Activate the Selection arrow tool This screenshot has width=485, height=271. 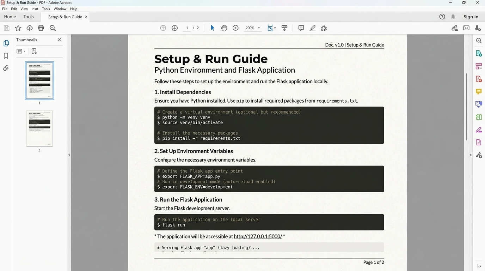click(212, 28)
